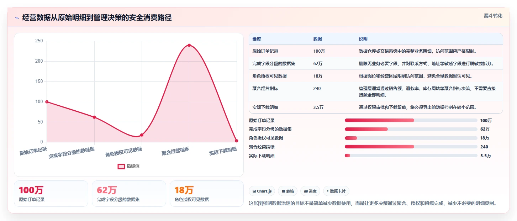
Task: Select the 进度 chip
Action: pos(310,191)
